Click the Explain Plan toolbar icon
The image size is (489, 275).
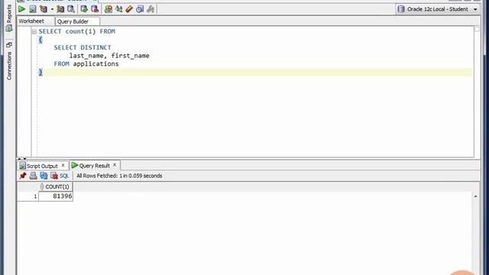point(44,9)
